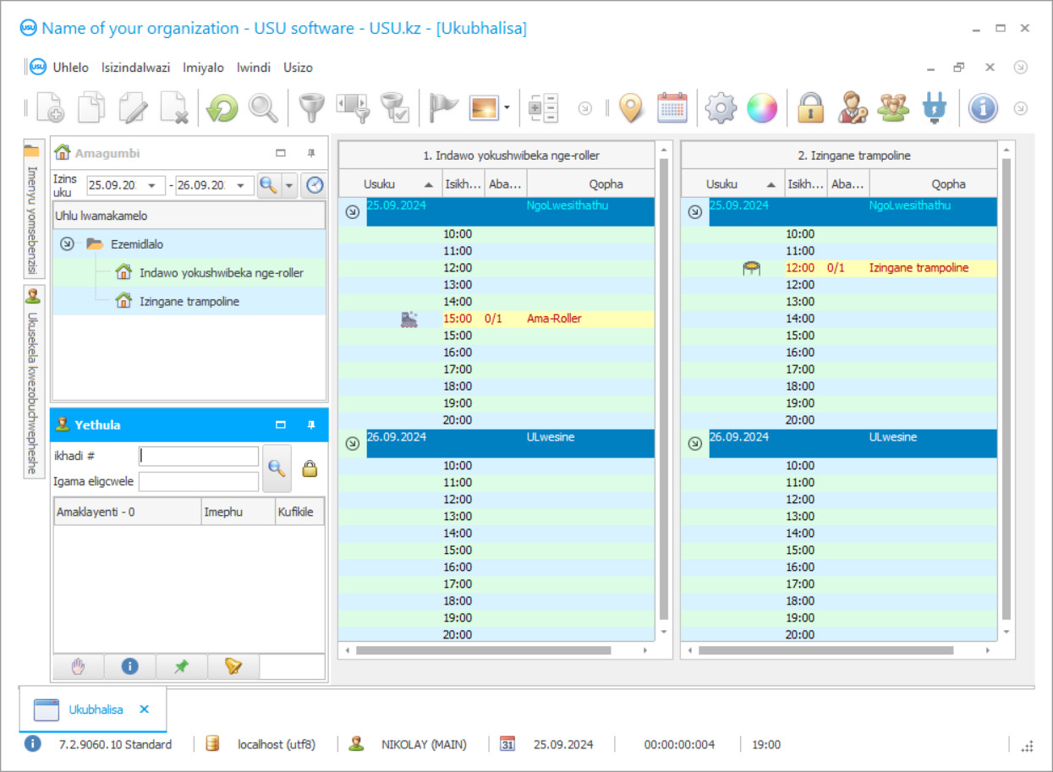
Task: Click the date range search magnifier button
Action: click(269, 185)
